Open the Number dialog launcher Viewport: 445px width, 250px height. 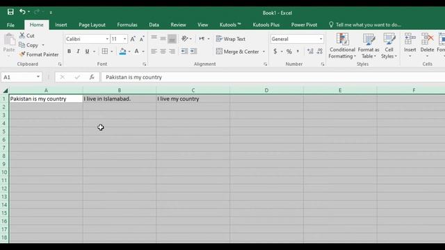click(x=323, y=65)
